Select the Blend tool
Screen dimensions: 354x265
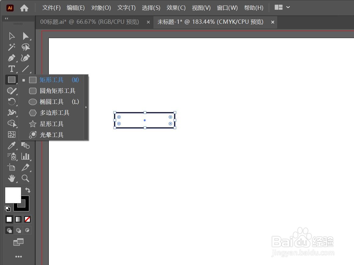(26, 146)
